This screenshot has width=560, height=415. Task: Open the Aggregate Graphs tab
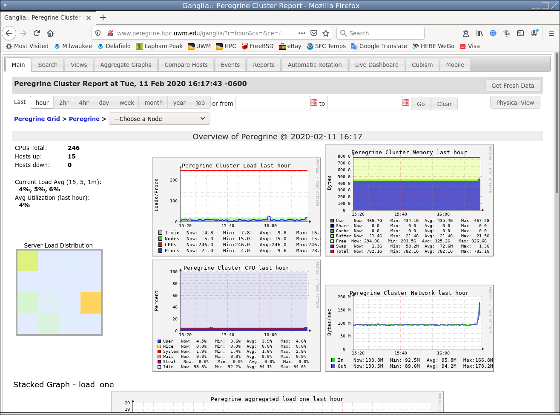126,65
